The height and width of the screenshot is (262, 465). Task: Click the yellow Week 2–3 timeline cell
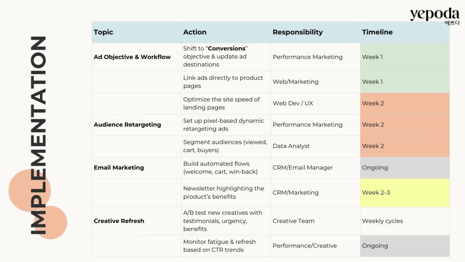[404, 192]
